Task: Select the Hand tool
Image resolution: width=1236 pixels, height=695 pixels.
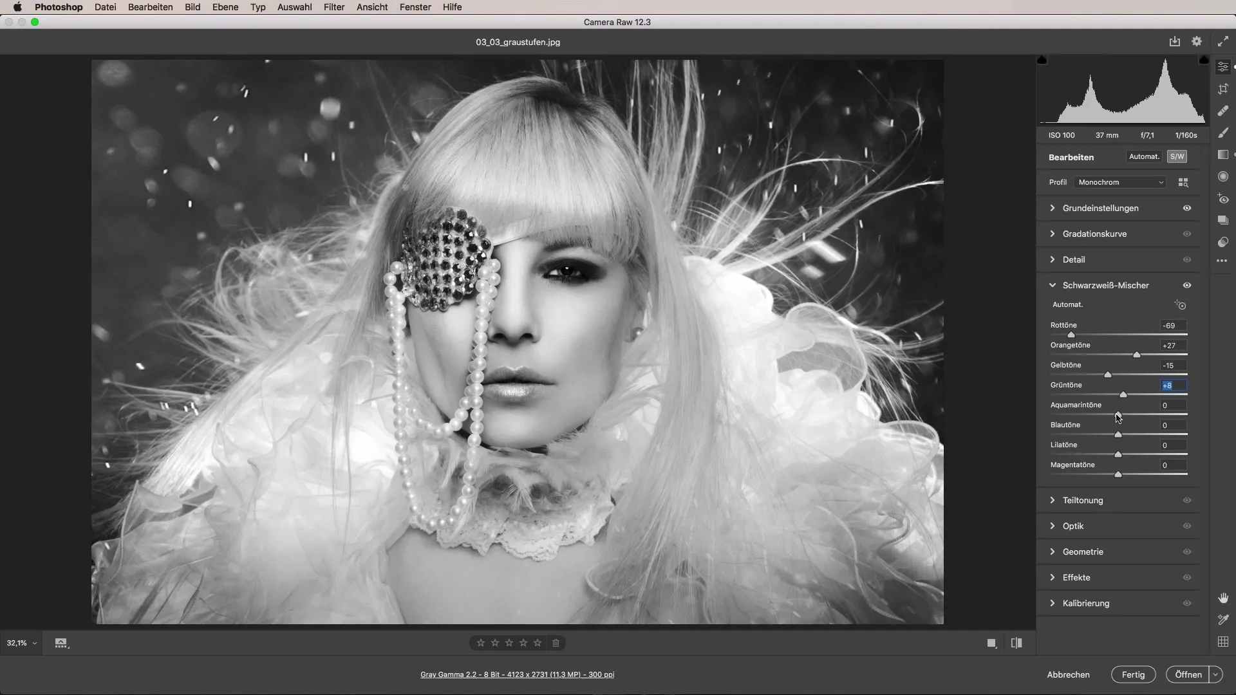Action: (x=1223, y=598)
